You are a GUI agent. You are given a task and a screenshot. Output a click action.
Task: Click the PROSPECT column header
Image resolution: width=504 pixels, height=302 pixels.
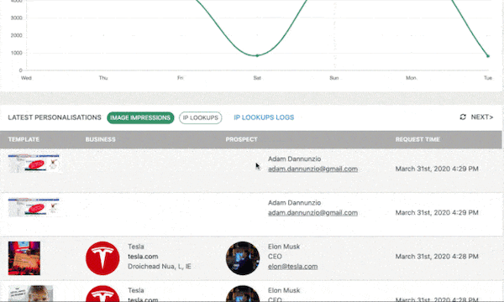[x=241, y=139]
